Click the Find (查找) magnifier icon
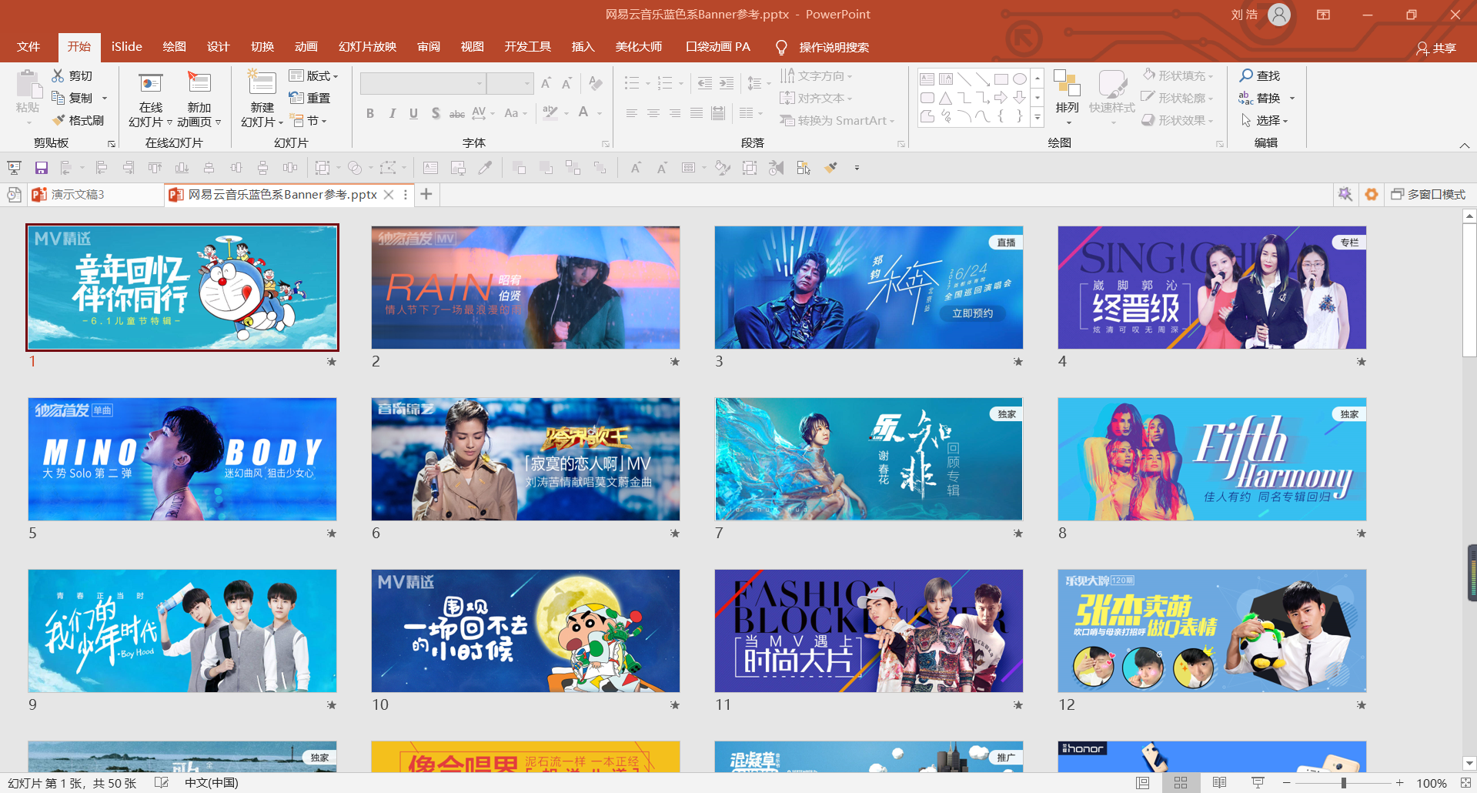Viewport: 1477px width, 793px height. click(x=1246, y=75)
